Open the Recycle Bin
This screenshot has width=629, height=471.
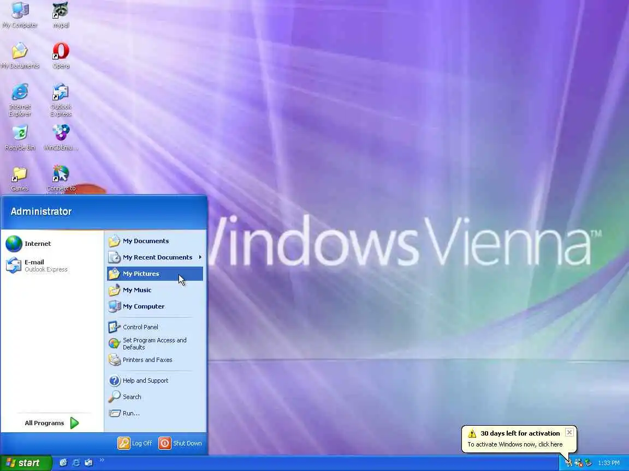tap(20, 138)
